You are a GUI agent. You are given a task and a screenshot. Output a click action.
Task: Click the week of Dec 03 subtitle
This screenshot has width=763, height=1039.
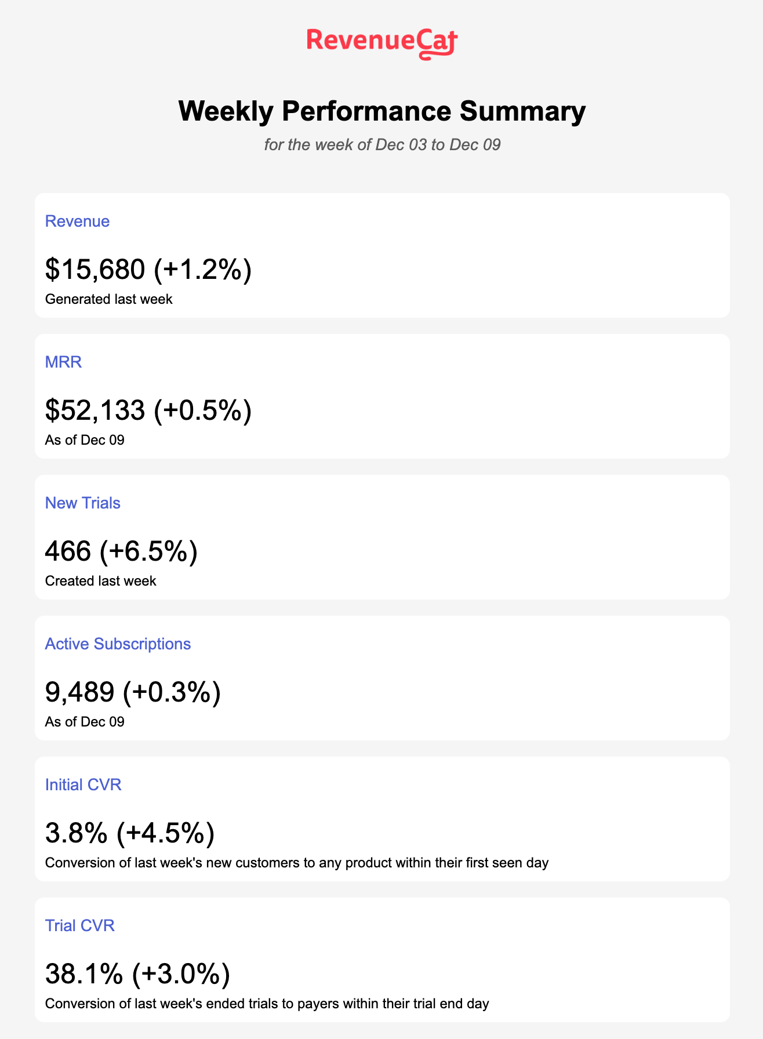[382, 144]
